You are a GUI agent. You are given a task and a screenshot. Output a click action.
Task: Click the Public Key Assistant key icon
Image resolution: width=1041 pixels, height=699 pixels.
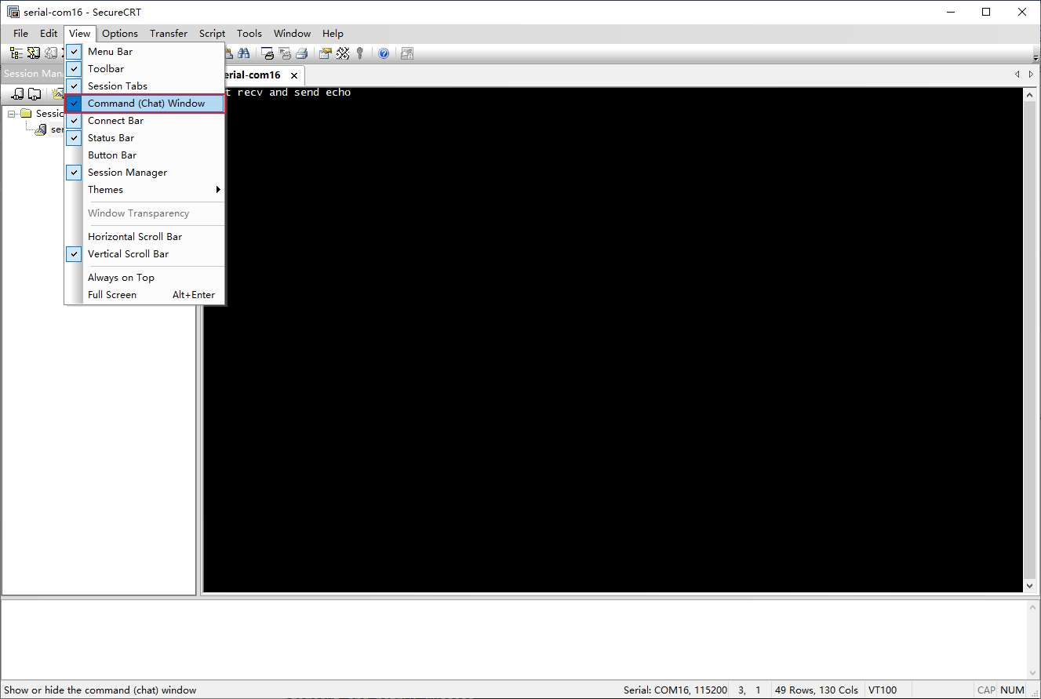click(x=360, y=53)
